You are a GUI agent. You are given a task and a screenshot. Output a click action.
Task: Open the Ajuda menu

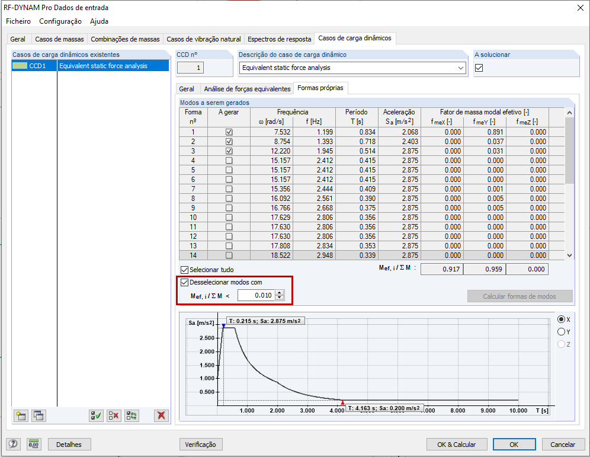point(99,21)
